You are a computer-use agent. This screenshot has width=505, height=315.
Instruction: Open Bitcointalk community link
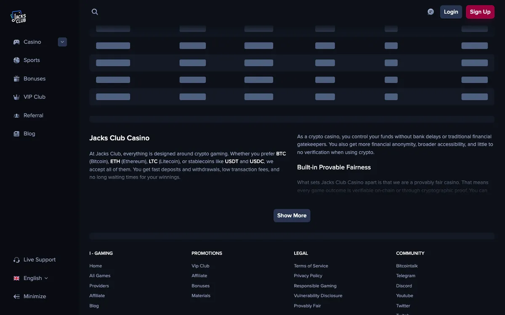[407, 266]
